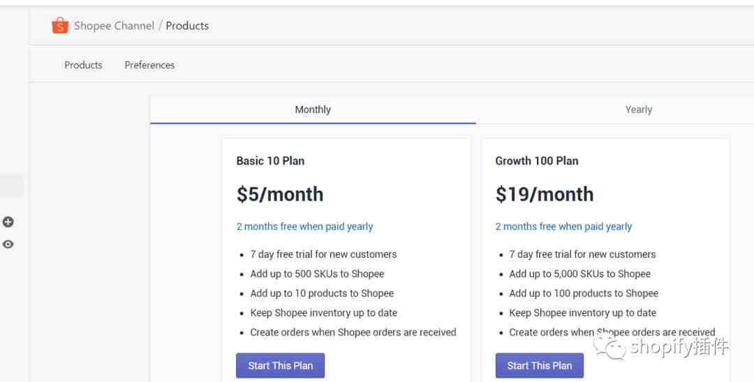Switch to the Yearly billing tab
The image size is (754, 382).
(638, 109)
